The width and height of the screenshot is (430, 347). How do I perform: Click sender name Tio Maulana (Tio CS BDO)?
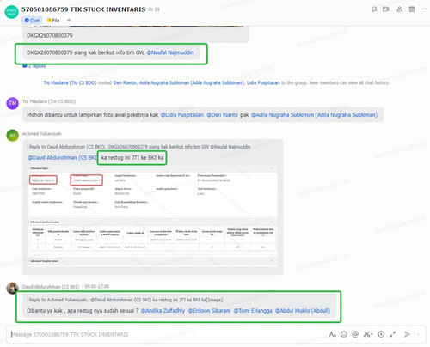coord(49,101)
